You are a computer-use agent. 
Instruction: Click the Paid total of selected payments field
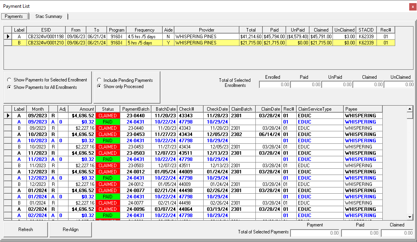tap(360, 233)
